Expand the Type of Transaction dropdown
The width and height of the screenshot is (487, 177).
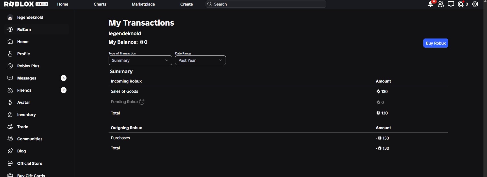(140, 60)
